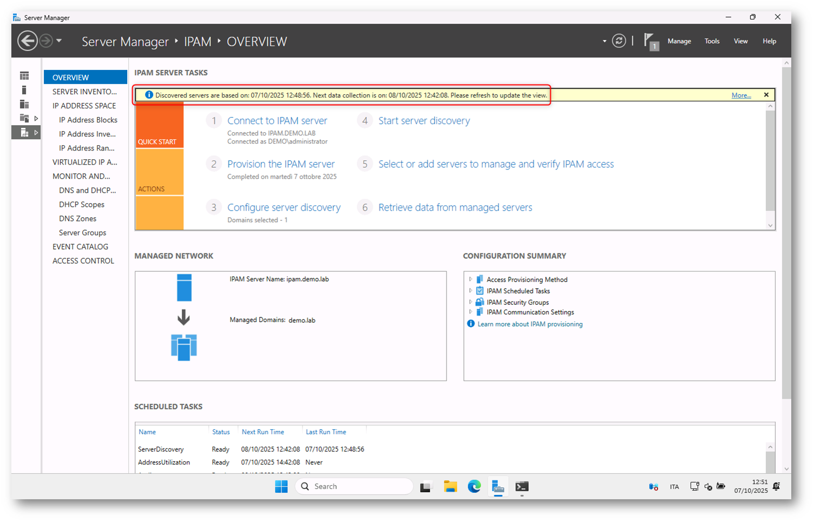The width and height of the screenshot is (814, 522).
Task: Open All Servers icon in sidebar
Action: [x=24, y=104]
